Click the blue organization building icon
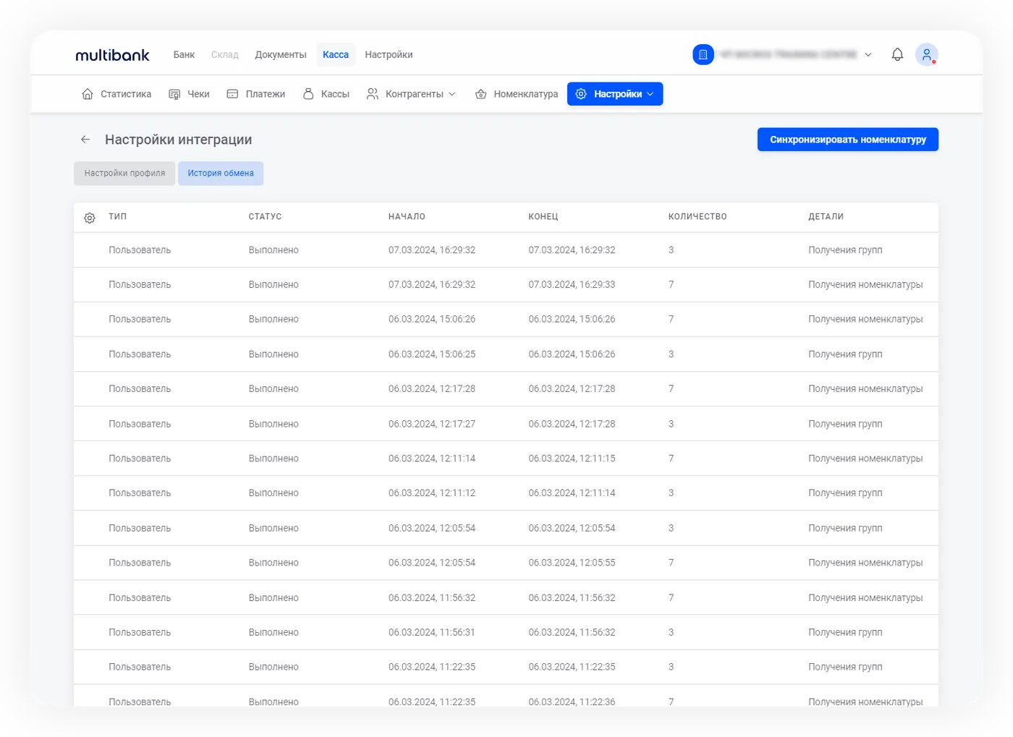This screenshot has width=1013, height=737. [703, 54]
